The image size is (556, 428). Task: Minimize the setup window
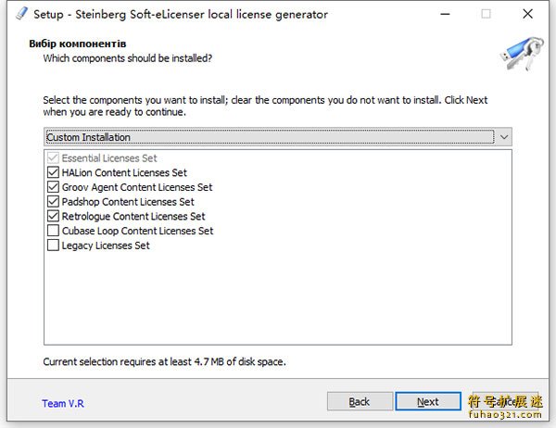445,14
